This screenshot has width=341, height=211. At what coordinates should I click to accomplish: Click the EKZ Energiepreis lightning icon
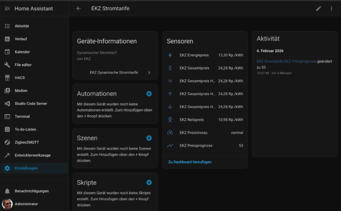[x=170, y=55]
